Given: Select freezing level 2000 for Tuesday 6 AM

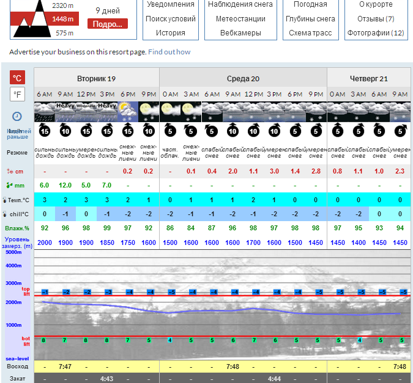Looking at the screenshot, I should (x=45, y=243).
